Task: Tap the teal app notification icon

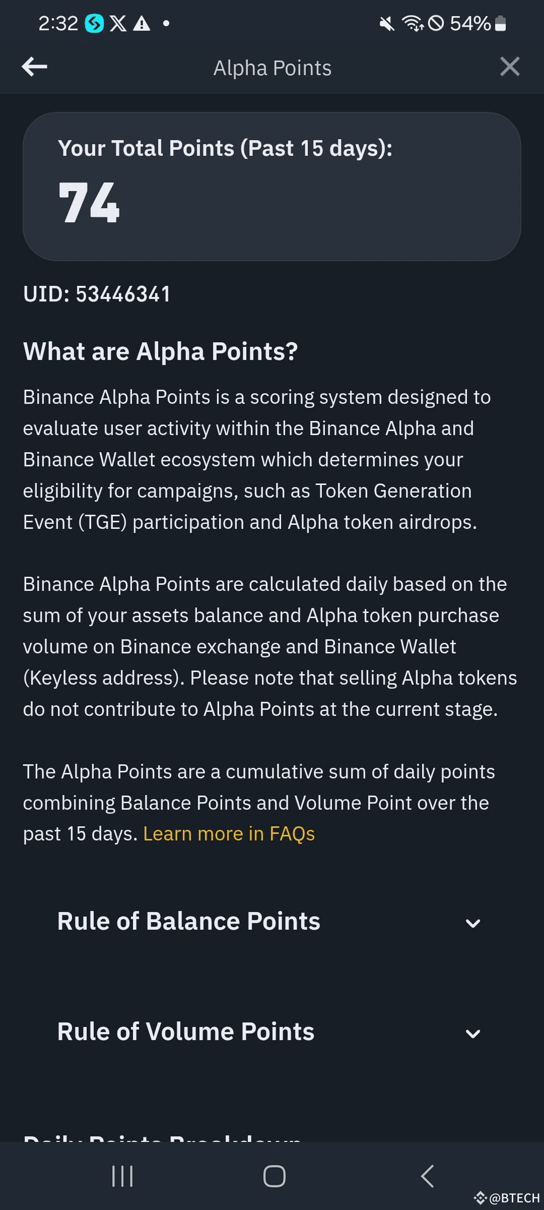Action: tap(94, 23)
